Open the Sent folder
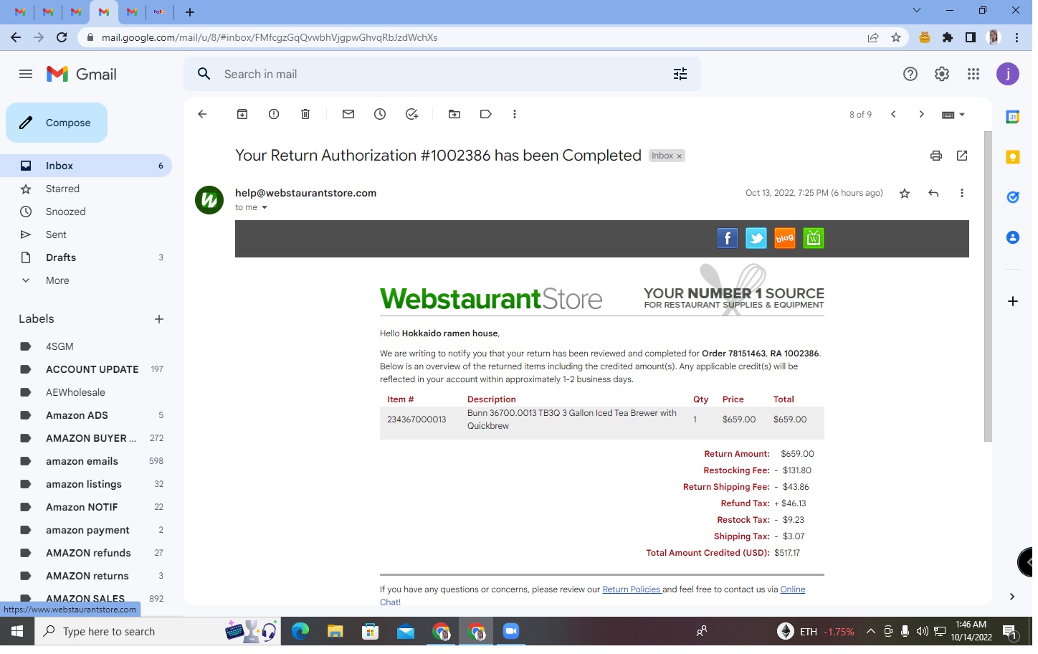This screenshot has height=654, width=1038. pos(86,234)
